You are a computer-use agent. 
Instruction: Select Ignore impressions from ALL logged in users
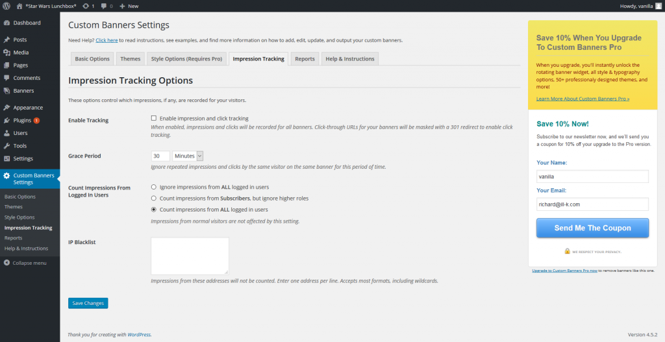[154, 187]
